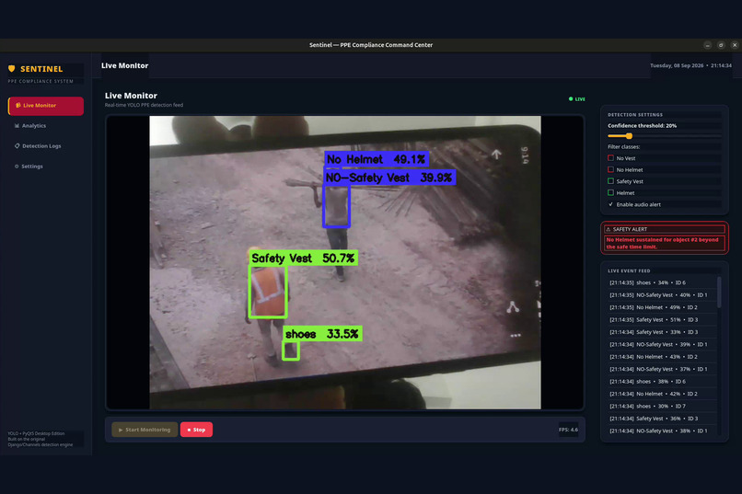Screen dimensions: 742x494
Task: Click the live YOLO detection video feed
Action: click(x=345, y=263)
